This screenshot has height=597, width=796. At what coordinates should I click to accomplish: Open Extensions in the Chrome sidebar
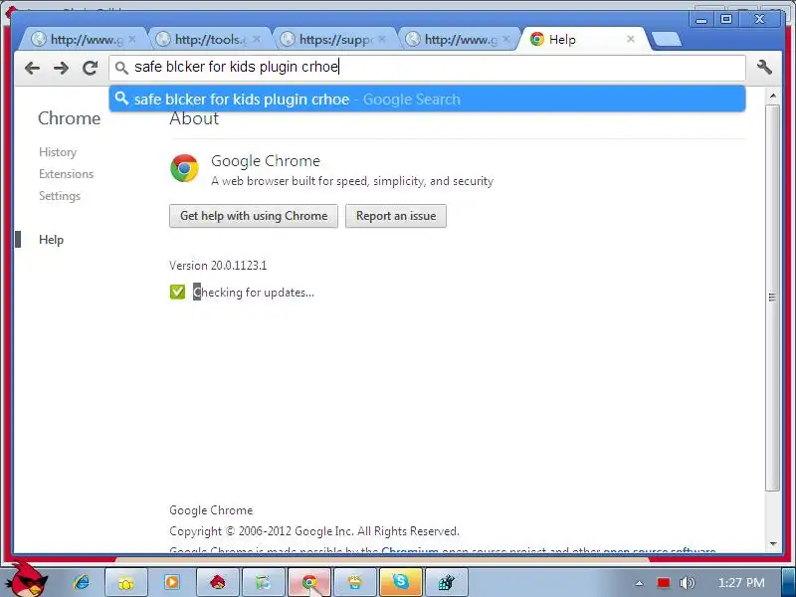point(66,174)
